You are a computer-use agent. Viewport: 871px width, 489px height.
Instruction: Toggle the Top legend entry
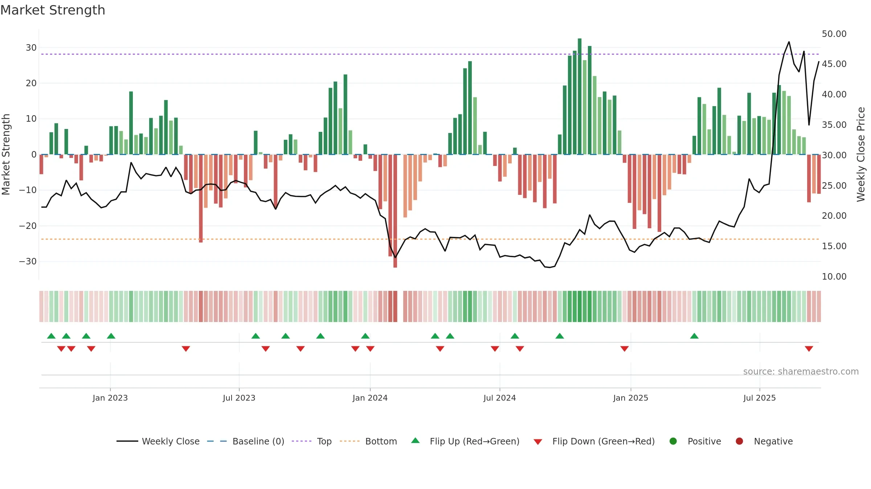(x=311, y=441)
